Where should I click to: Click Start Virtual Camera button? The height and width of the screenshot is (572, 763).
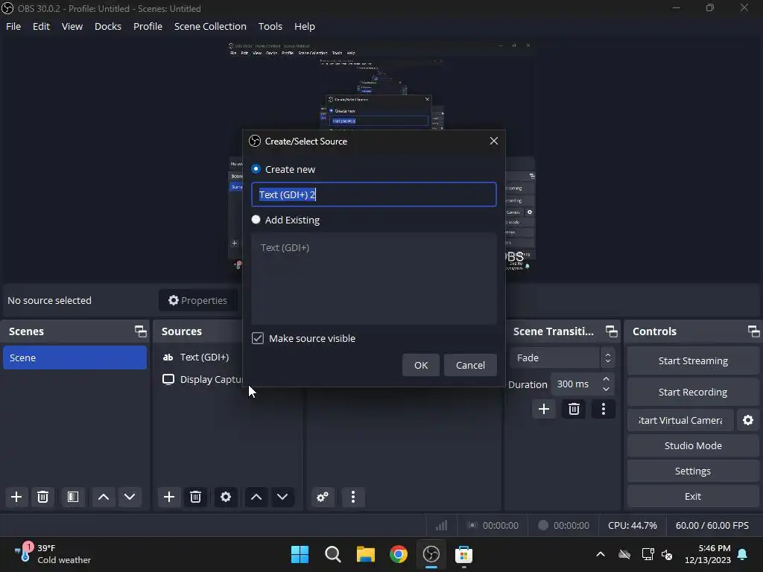click(x=680, y=420)
